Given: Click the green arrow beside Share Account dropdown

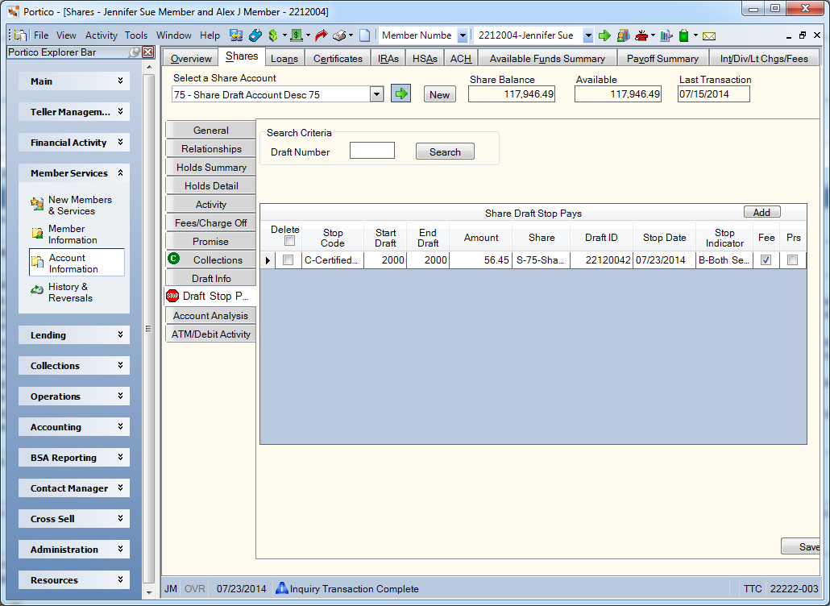Looking at the screenshot, I should click(x=400, y=94).
